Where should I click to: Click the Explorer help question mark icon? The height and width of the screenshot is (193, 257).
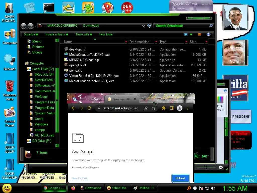click(x=209, y=34)
